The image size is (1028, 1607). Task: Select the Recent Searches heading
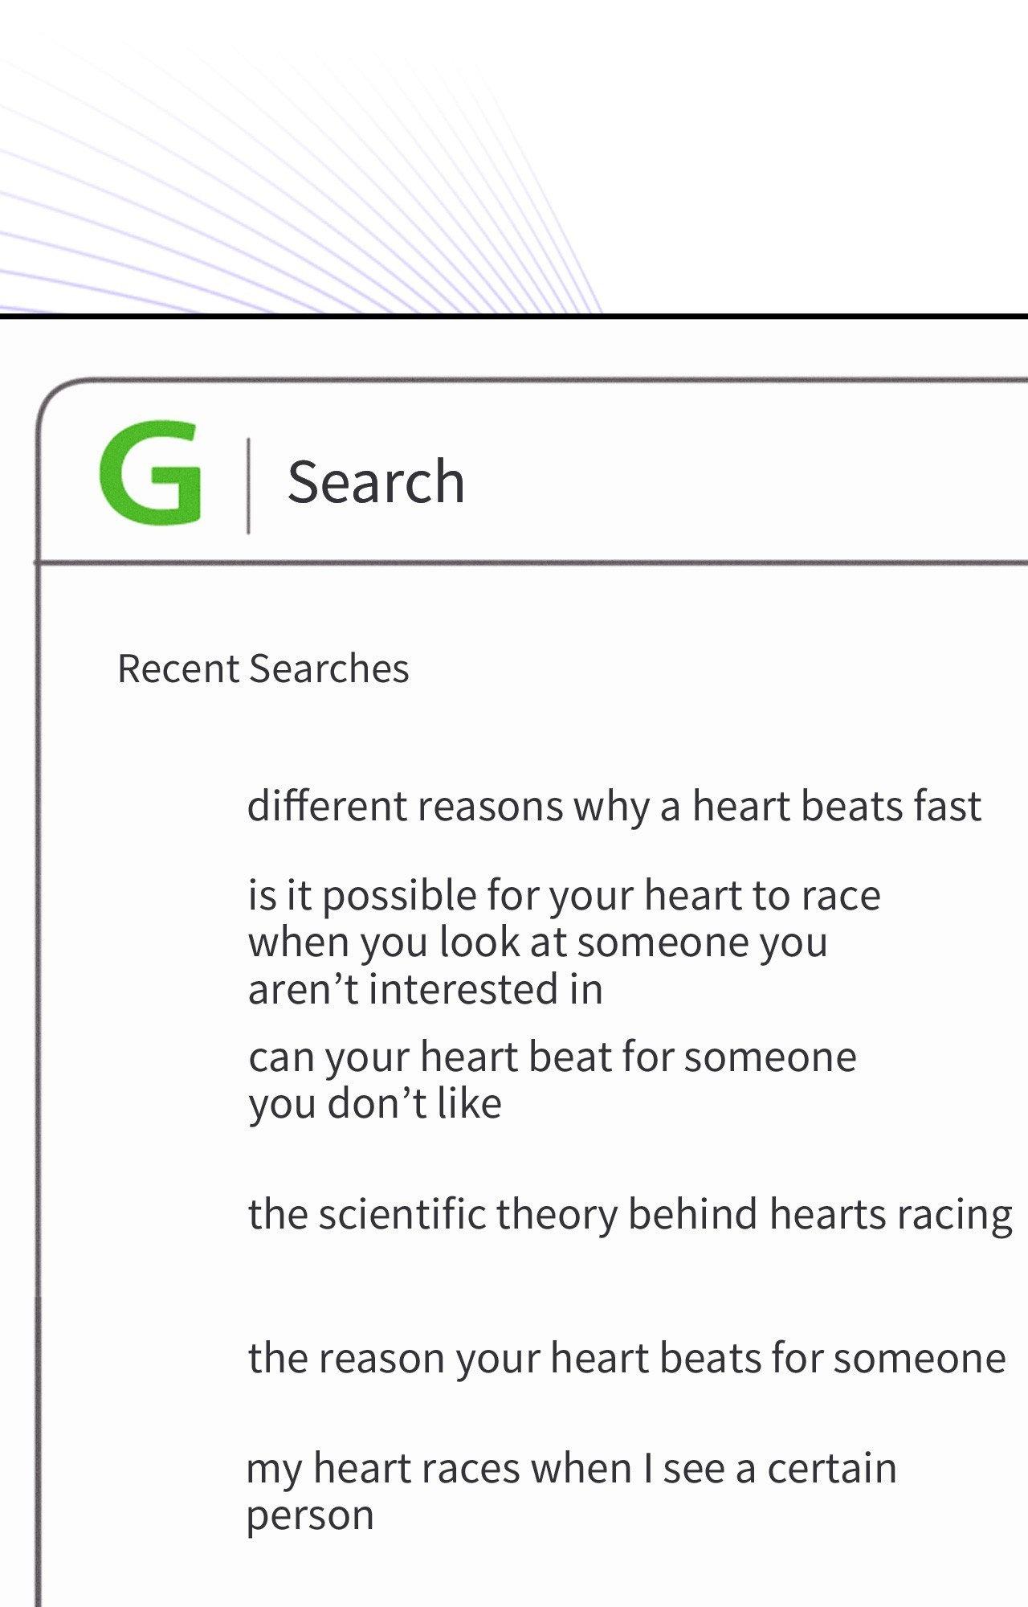263,669
